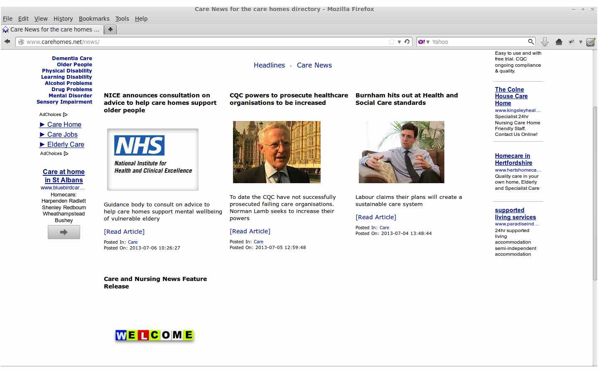
Task: Open Downloads via the download arrow icon
Action: coord(544,41)
